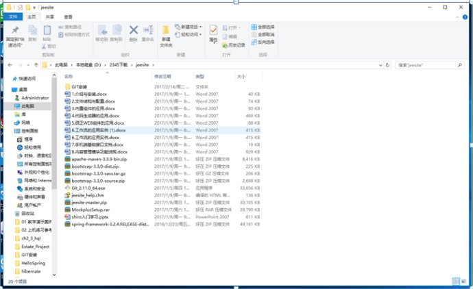473x289 pixels.
Task: Click the navigation pane scroll-down arrow
Action: (54, 275)
